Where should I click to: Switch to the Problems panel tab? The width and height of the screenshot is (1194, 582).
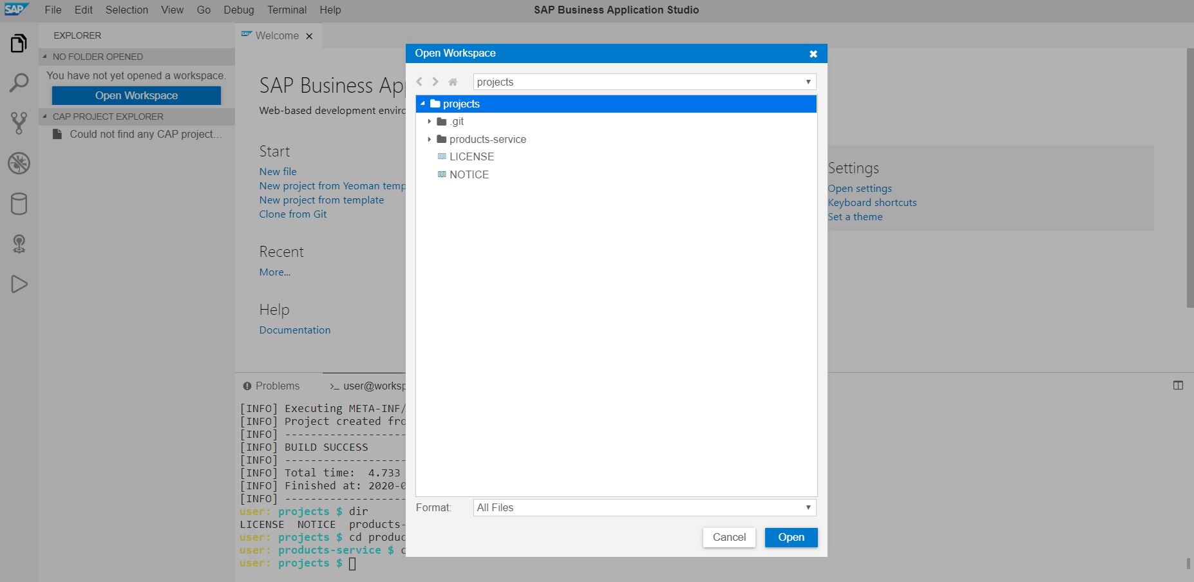click(x=271, y=386)
